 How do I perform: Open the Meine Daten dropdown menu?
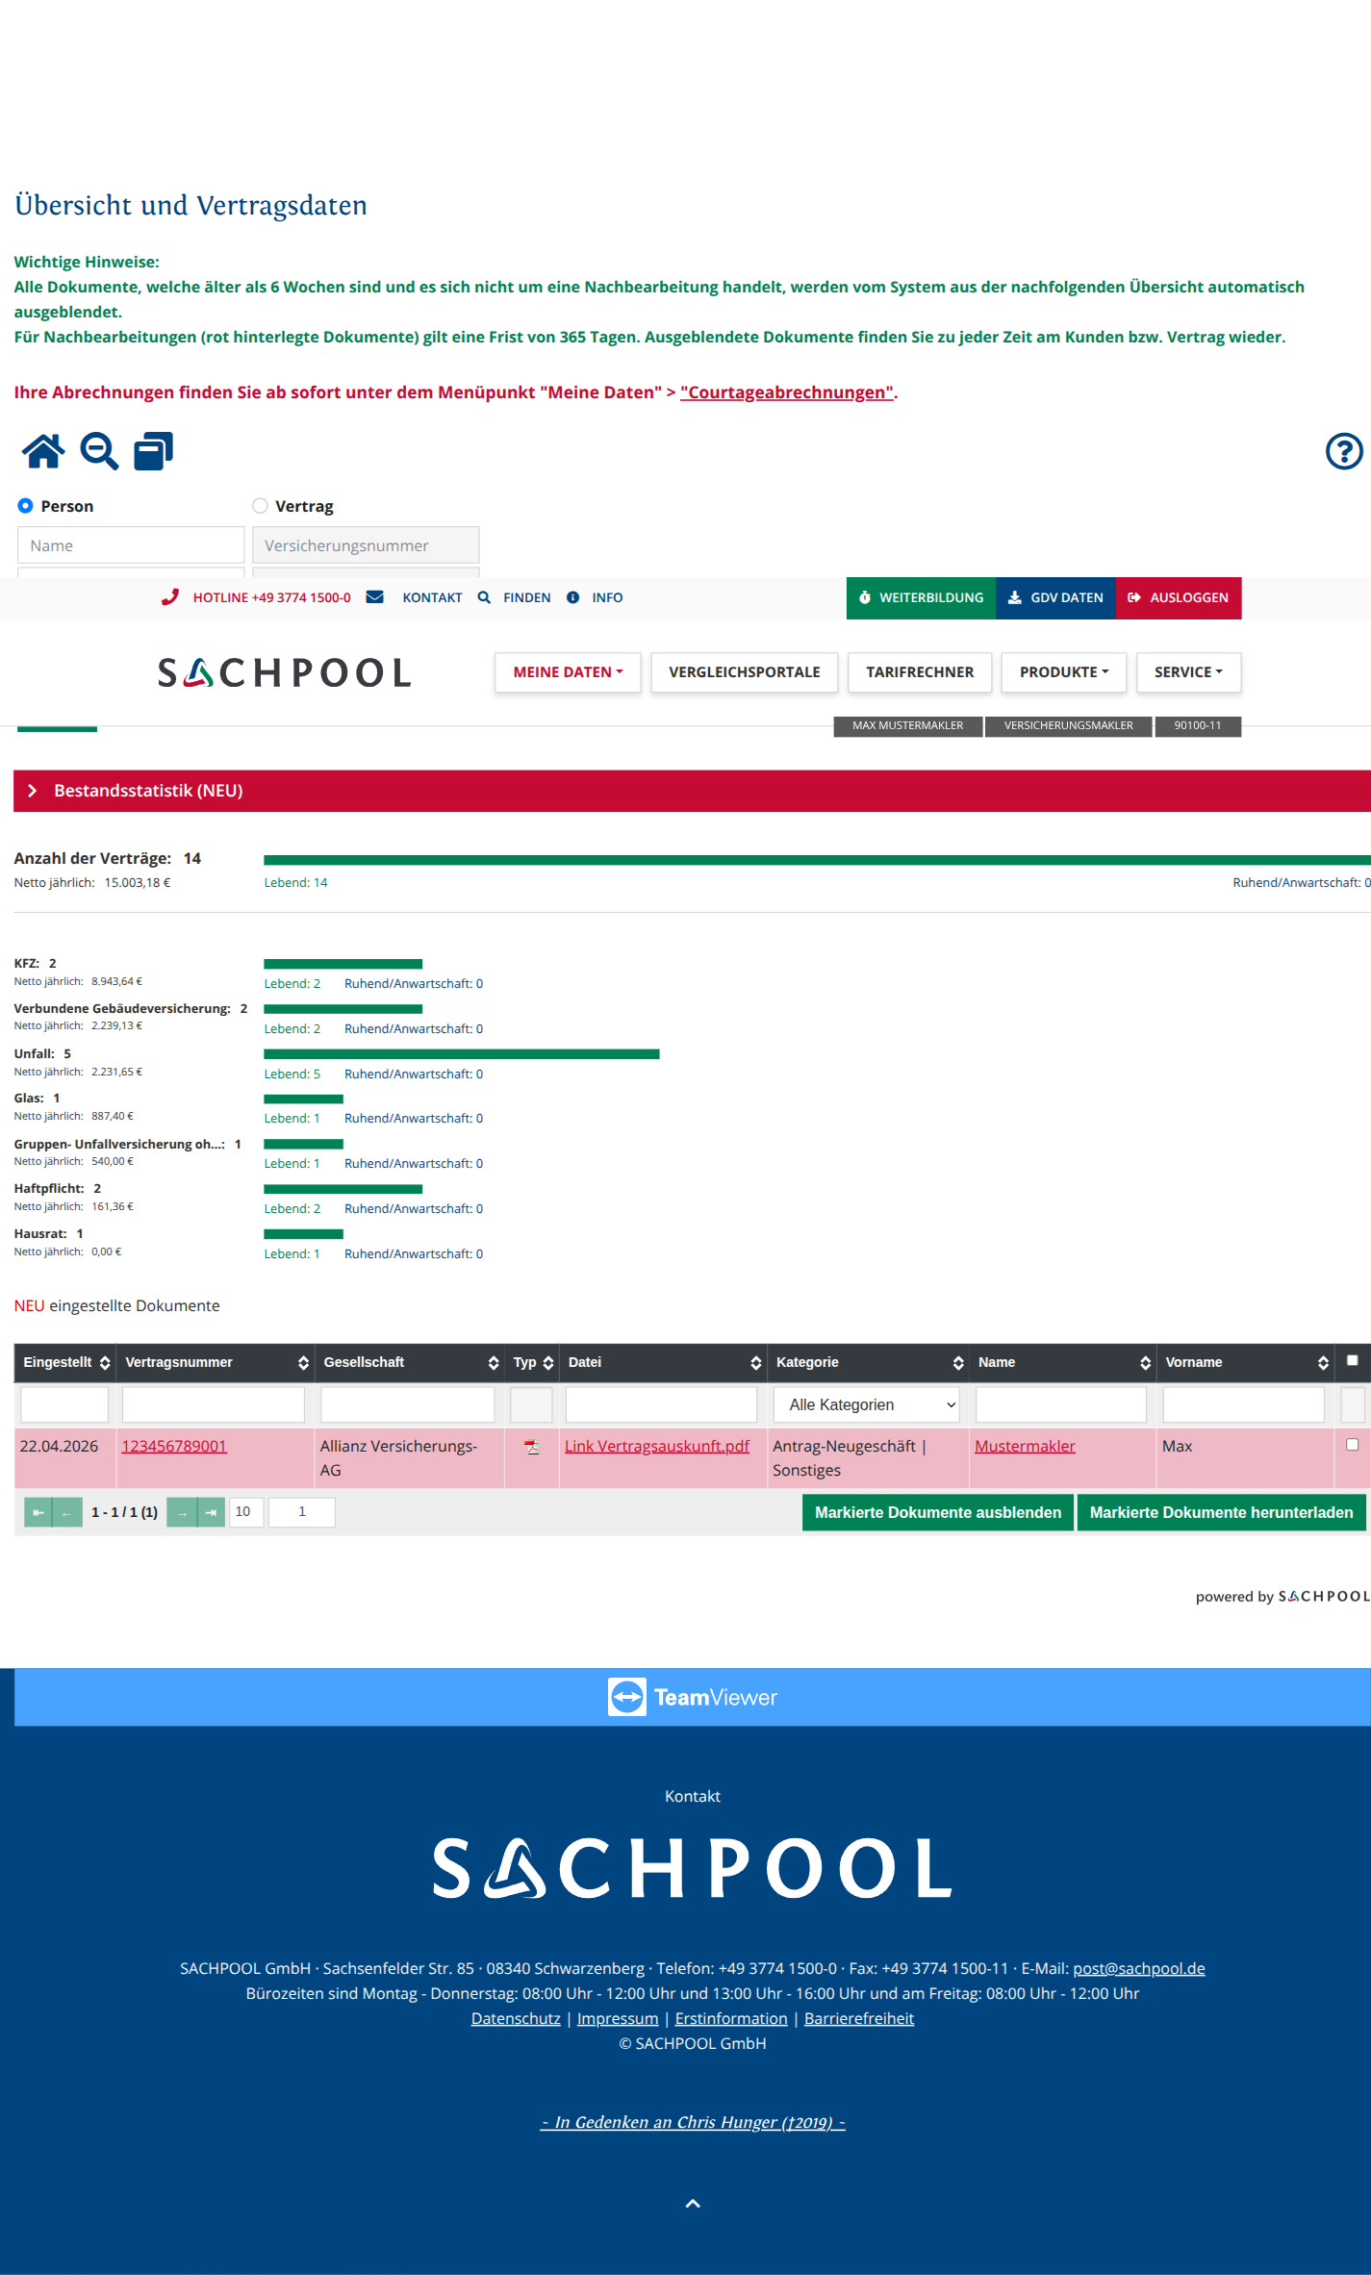pyautogui.click(x=568, y=672)
